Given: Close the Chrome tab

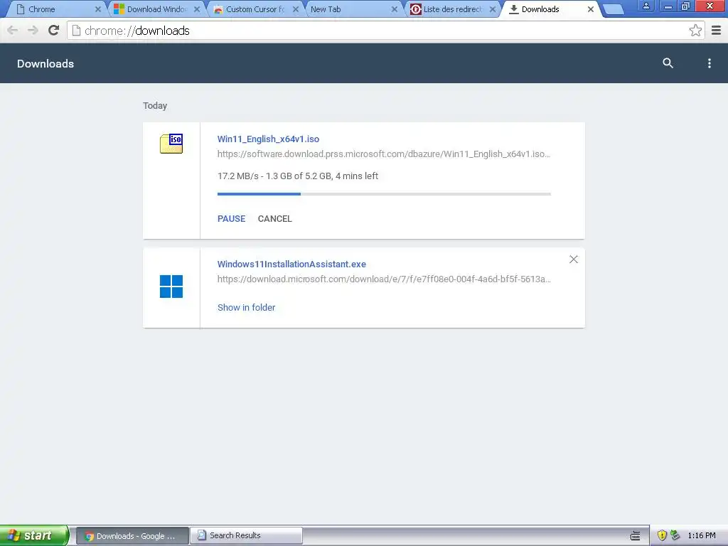Looking at the screenshot, I should tap(98, 9).
